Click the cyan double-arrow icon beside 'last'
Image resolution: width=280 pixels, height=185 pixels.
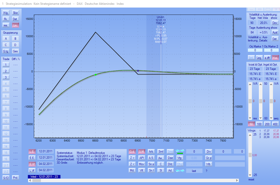(x=180, y=171)
